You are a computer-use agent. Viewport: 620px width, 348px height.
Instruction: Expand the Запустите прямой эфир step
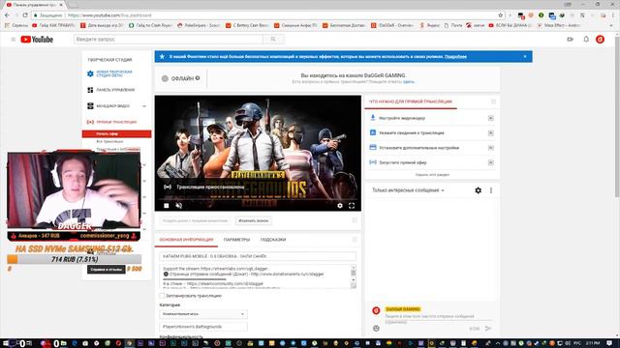491,162
